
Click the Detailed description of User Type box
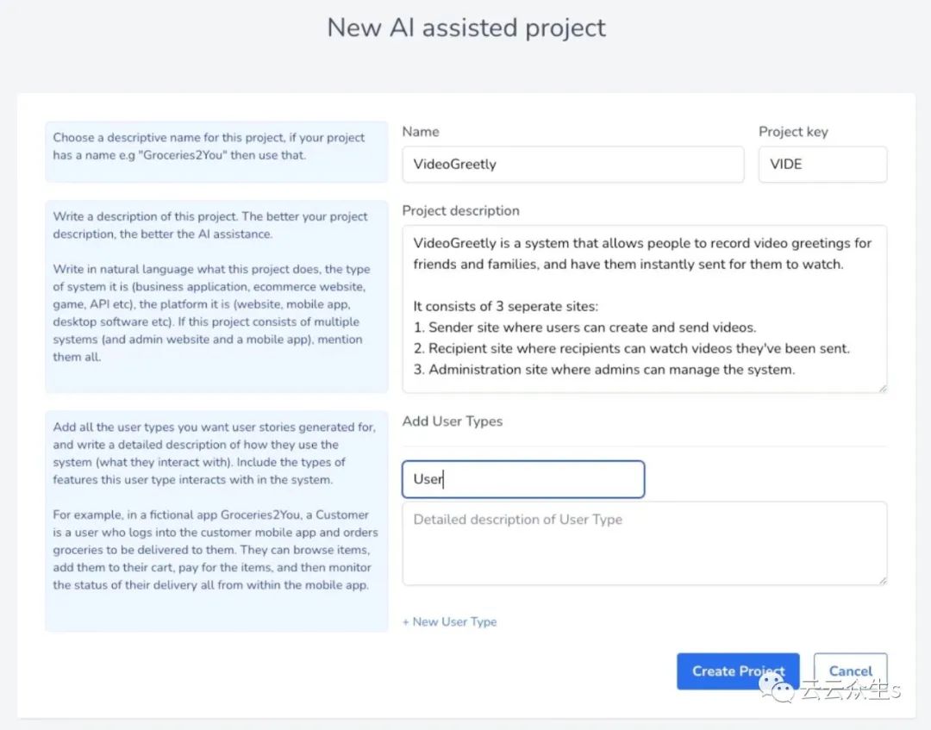click(x=644, y=543)
